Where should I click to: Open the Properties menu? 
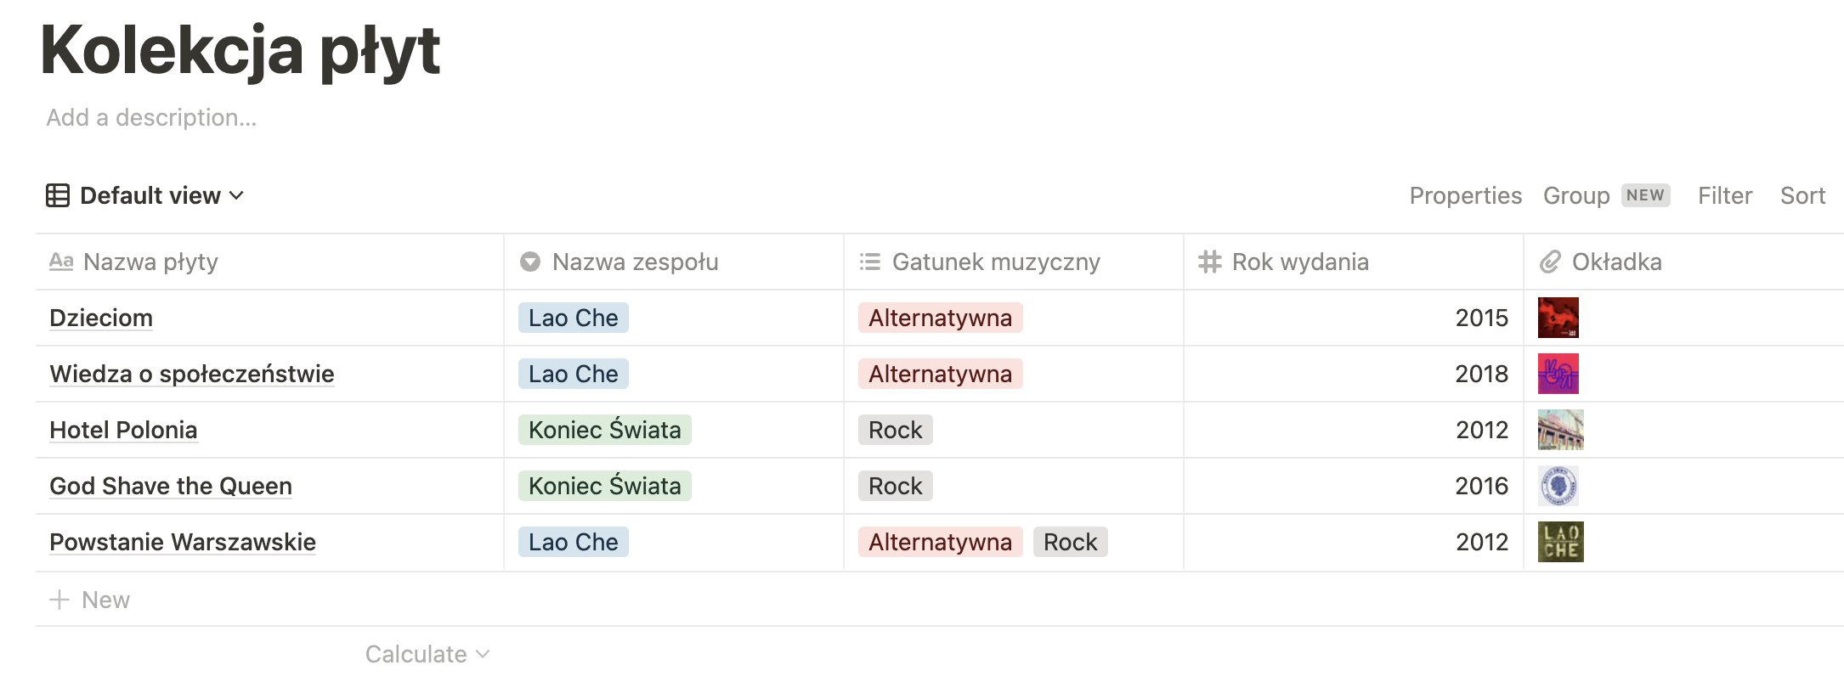click(x=1465, y=195)
